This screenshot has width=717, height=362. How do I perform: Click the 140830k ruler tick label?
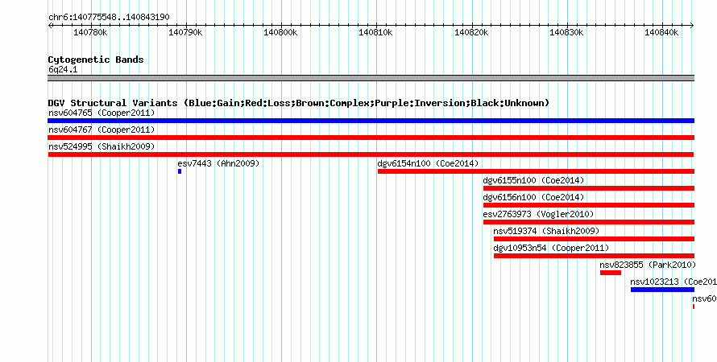click(566, 32)
